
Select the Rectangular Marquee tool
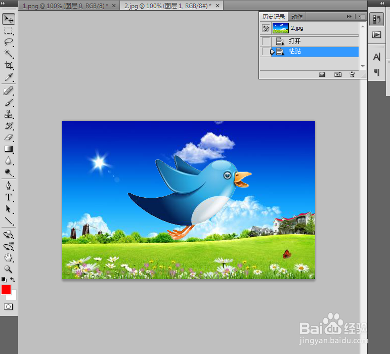tap(9, 30)
